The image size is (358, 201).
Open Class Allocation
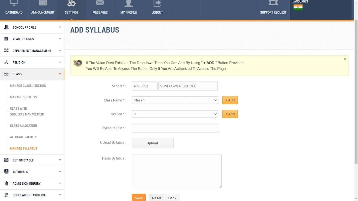24,126
